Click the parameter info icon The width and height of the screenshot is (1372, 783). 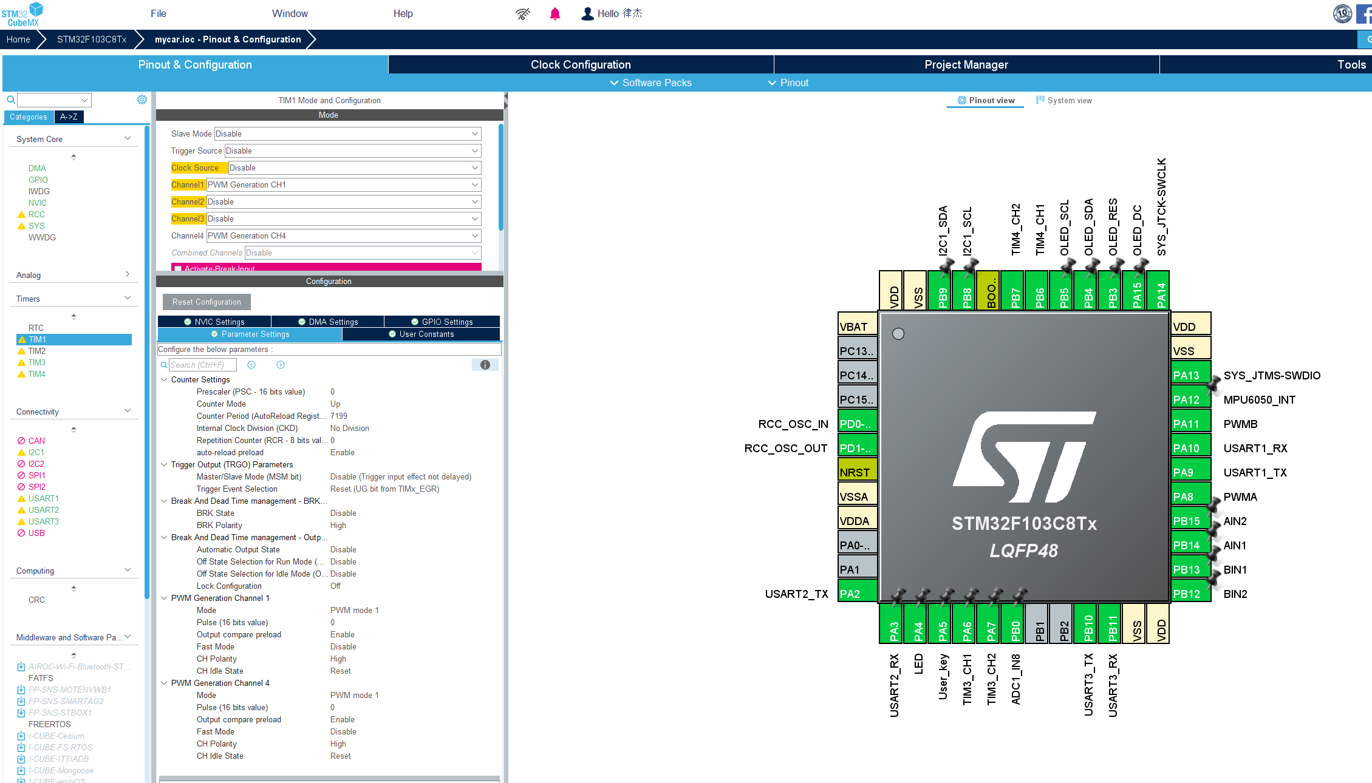[x=485, y=365]
